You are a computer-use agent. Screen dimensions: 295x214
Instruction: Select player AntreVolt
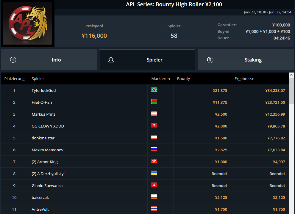pyautogui.click(x=40, y=209)
